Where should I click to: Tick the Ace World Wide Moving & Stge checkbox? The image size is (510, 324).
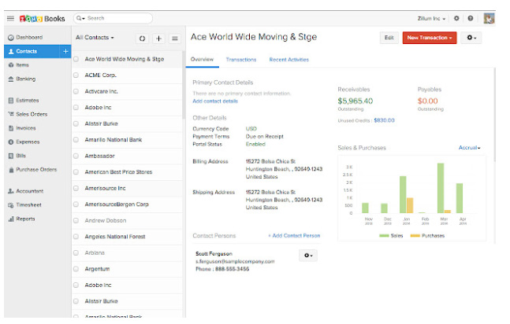click(x=76, y=60)
